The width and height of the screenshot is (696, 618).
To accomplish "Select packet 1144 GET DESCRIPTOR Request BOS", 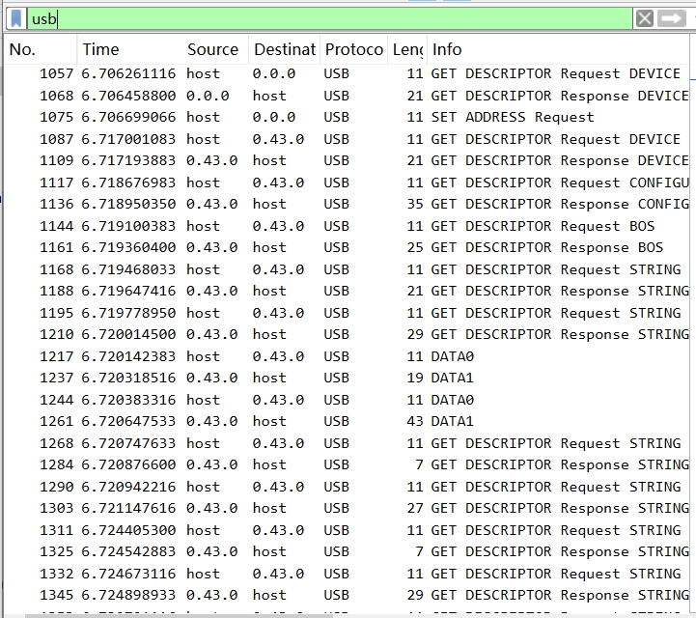I will tap(348, 226).
